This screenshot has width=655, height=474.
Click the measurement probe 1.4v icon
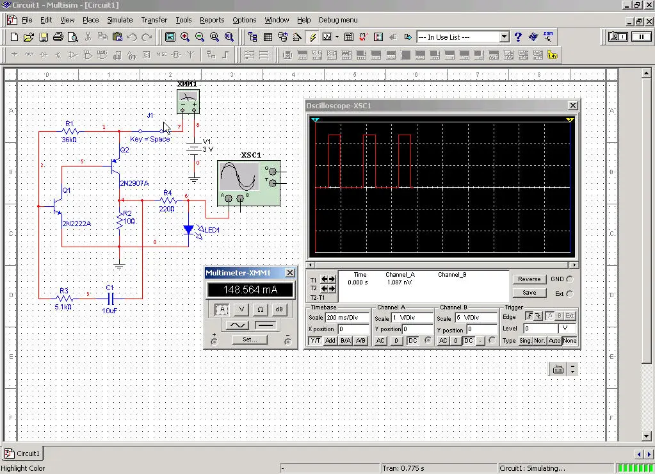pos(553,55)
